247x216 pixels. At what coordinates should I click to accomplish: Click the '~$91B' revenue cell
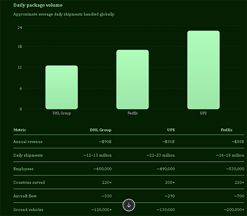point(168,142)
